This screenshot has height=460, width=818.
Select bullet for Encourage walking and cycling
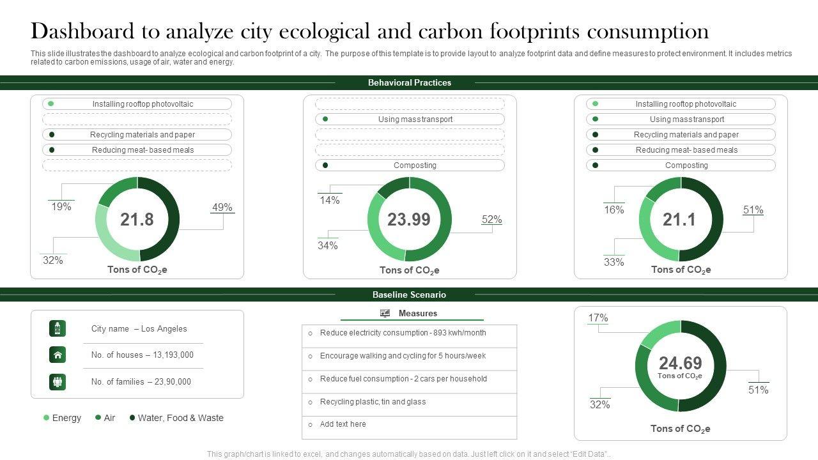[x=311, y=356]
